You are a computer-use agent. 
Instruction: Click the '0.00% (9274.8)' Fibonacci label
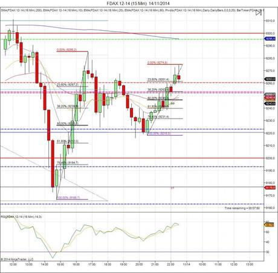pos(157,62)
